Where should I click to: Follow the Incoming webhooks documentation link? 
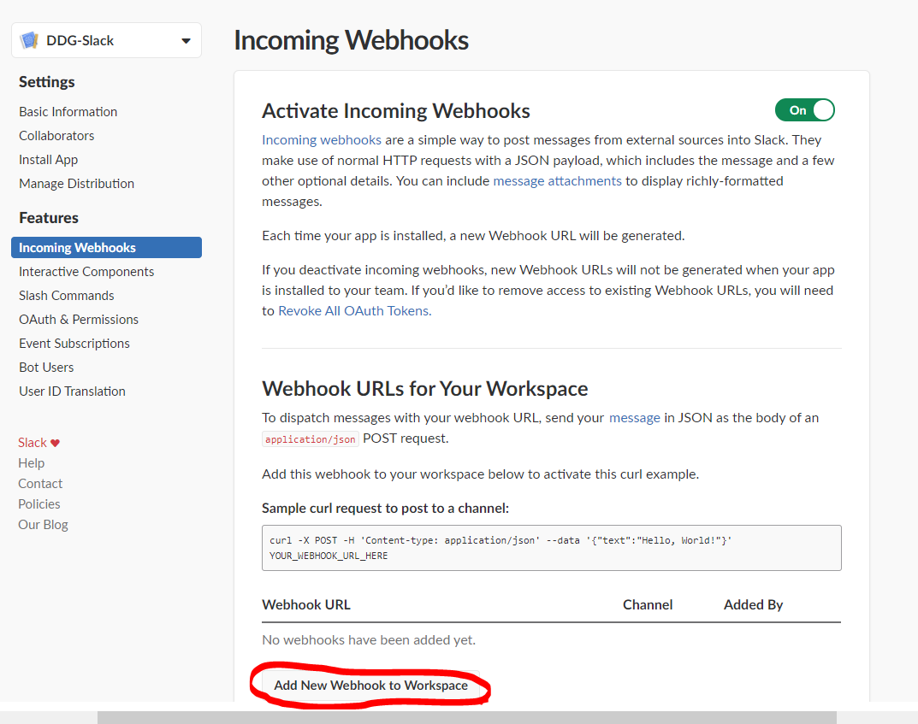(x=322, y=140)
